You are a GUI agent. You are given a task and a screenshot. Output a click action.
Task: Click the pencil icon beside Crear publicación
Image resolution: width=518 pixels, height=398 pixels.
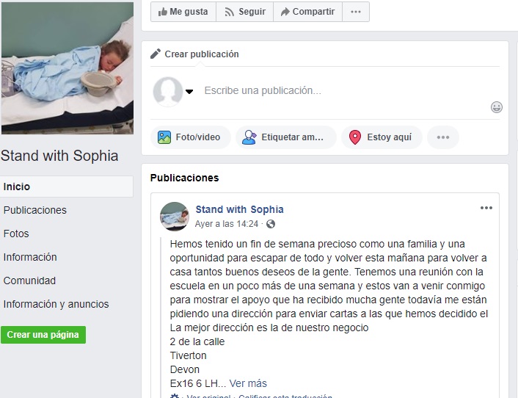(156, 54)
